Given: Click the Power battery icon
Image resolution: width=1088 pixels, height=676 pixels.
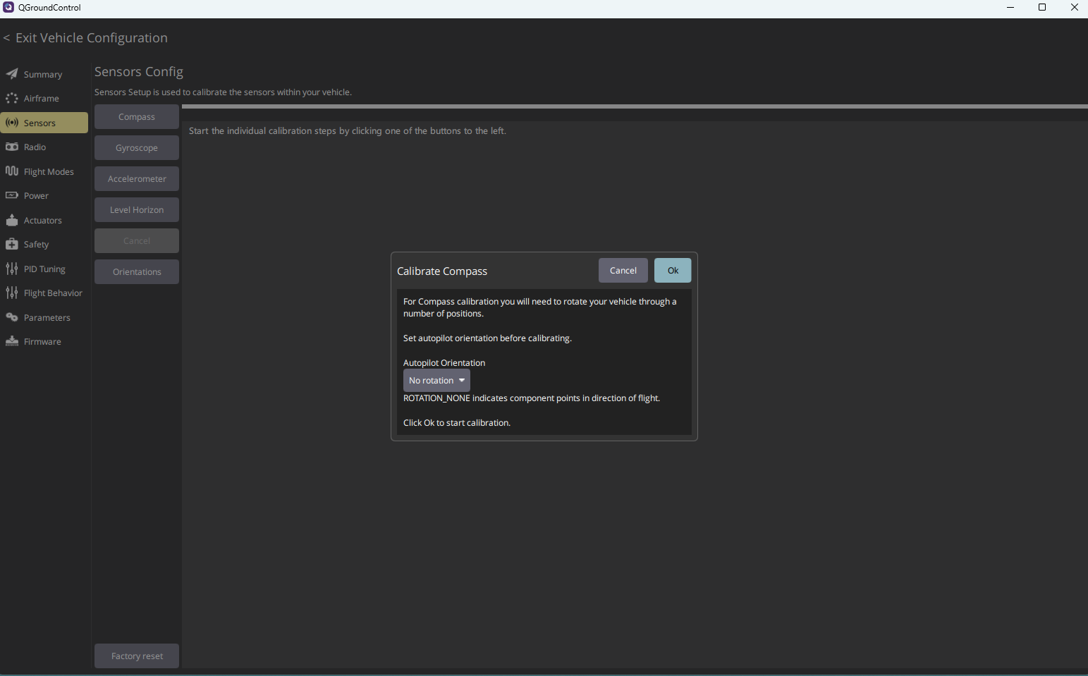Looking at the screenshot, I should pyautogui.click(x=12, y=195).
